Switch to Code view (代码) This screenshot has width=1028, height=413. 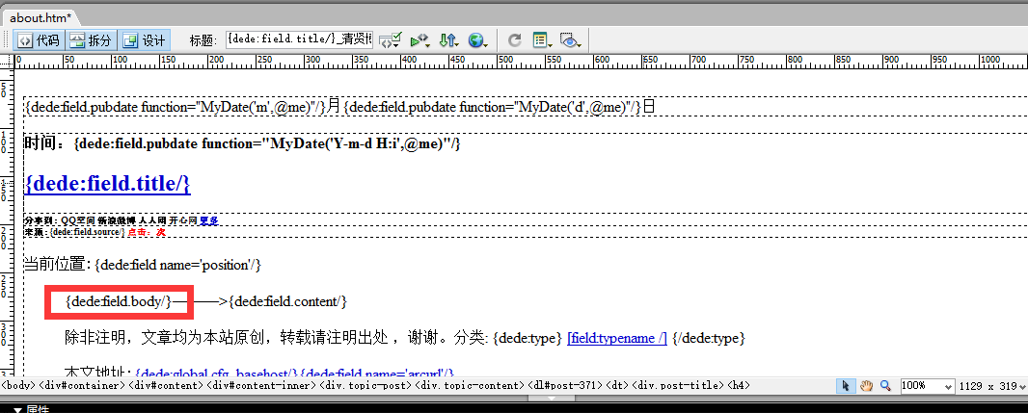click(39, 40)
